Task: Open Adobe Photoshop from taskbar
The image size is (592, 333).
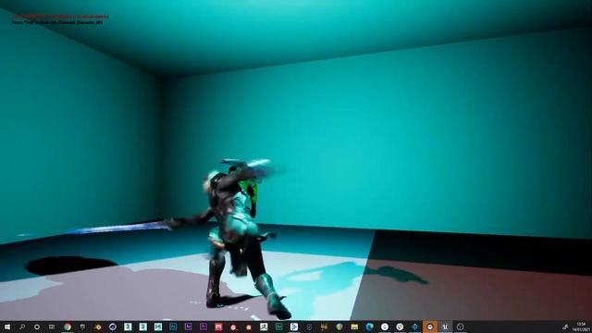Action: (173, 327)
